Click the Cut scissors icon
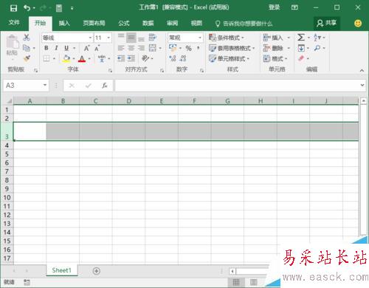 click(27, 38)
